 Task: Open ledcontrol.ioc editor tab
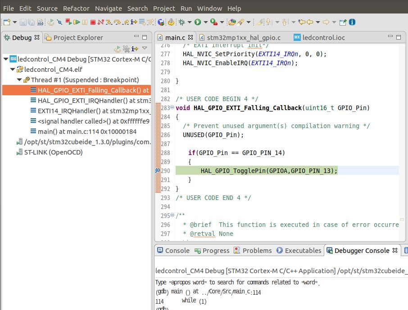pos(320,38)
